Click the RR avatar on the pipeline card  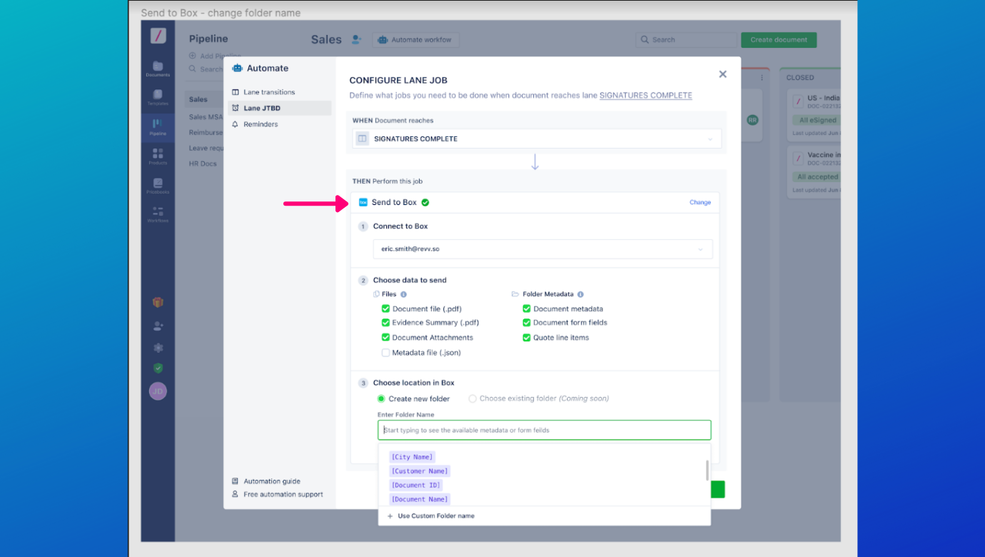[x=752, y=120]
